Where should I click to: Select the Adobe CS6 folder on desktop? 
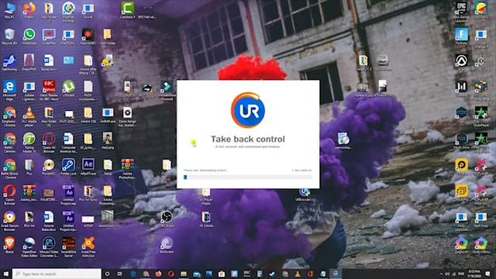[x=88, y=115]
